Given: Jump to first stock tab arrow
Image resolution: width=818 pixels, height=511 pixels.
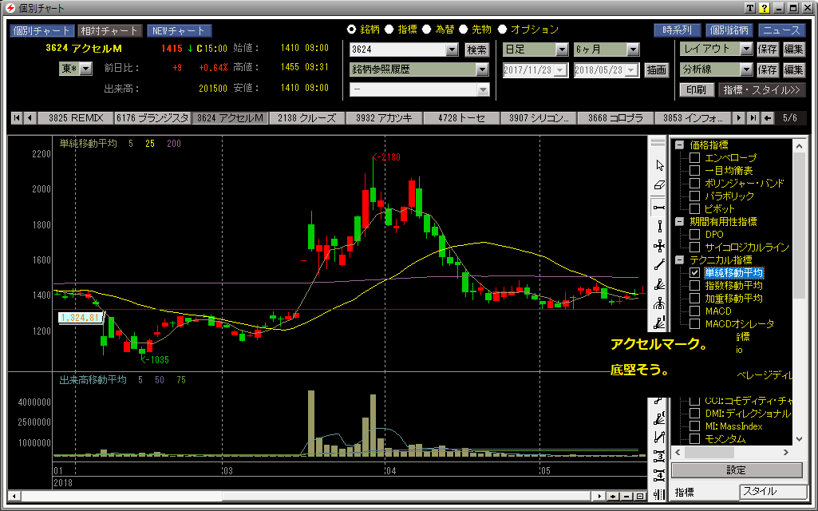Looking at the screenshot, I should coord(17,118).
